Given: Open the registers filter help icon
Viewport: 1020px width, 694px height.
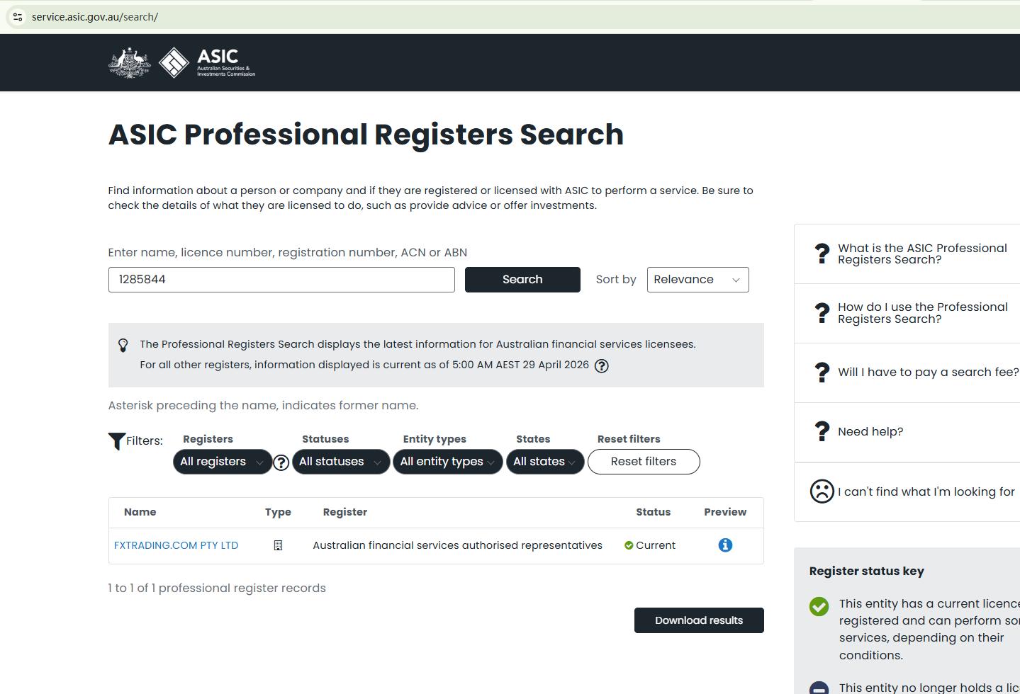Looking at the screenshot, I should (281, 462).
